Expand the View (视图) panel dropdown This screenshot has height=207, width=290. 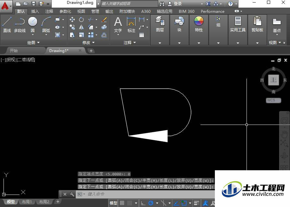275,42
